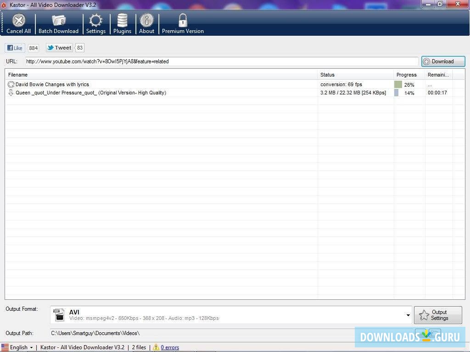This screenshot has width=470, height=352.
Task: Open the Output Format dropdown arrow
Action: pyautogui.click(x=408, y=315)
